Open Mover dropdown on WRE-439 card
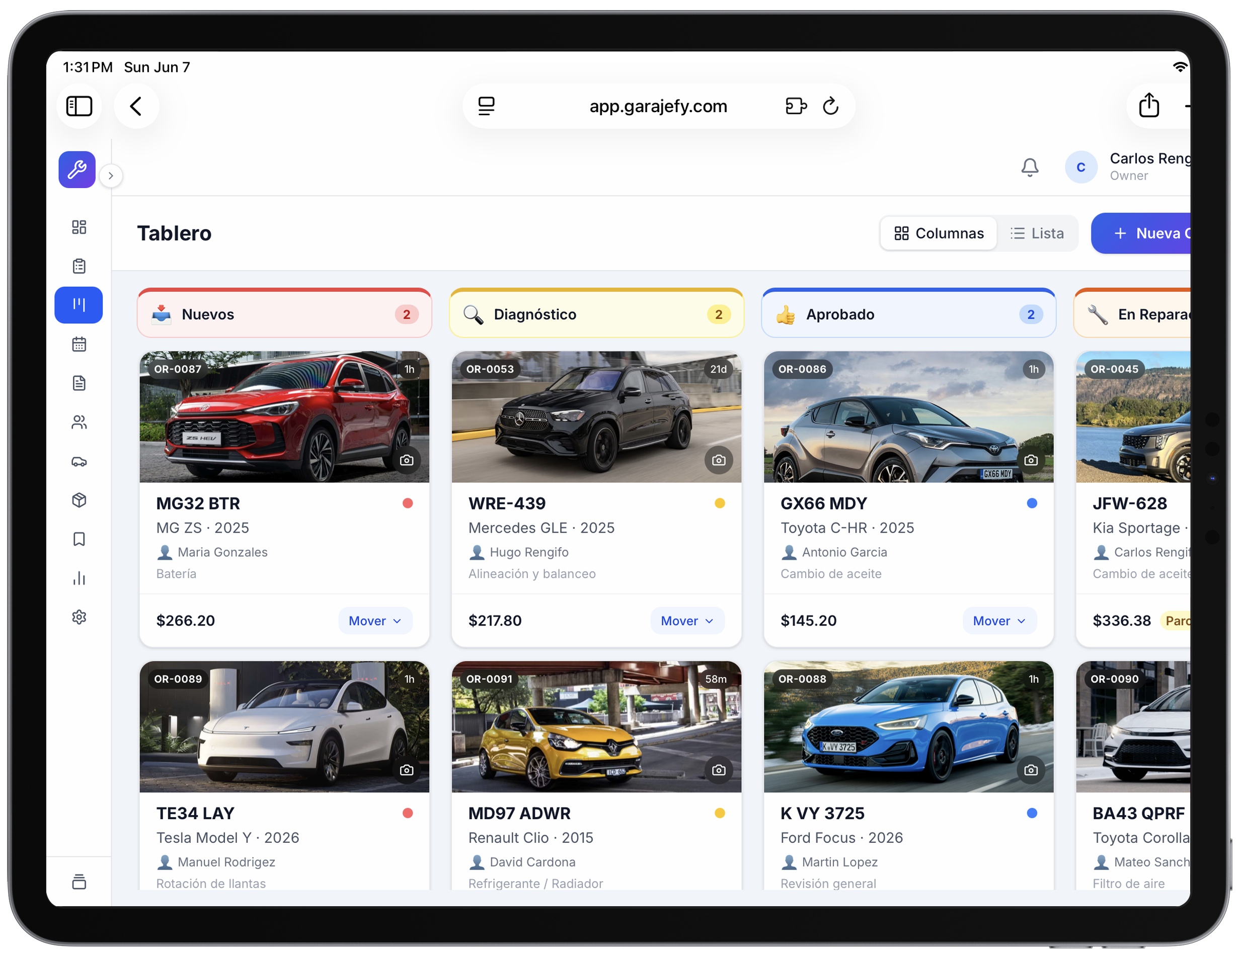This screenshot has width=1238, height=957. tap(687, 621)
